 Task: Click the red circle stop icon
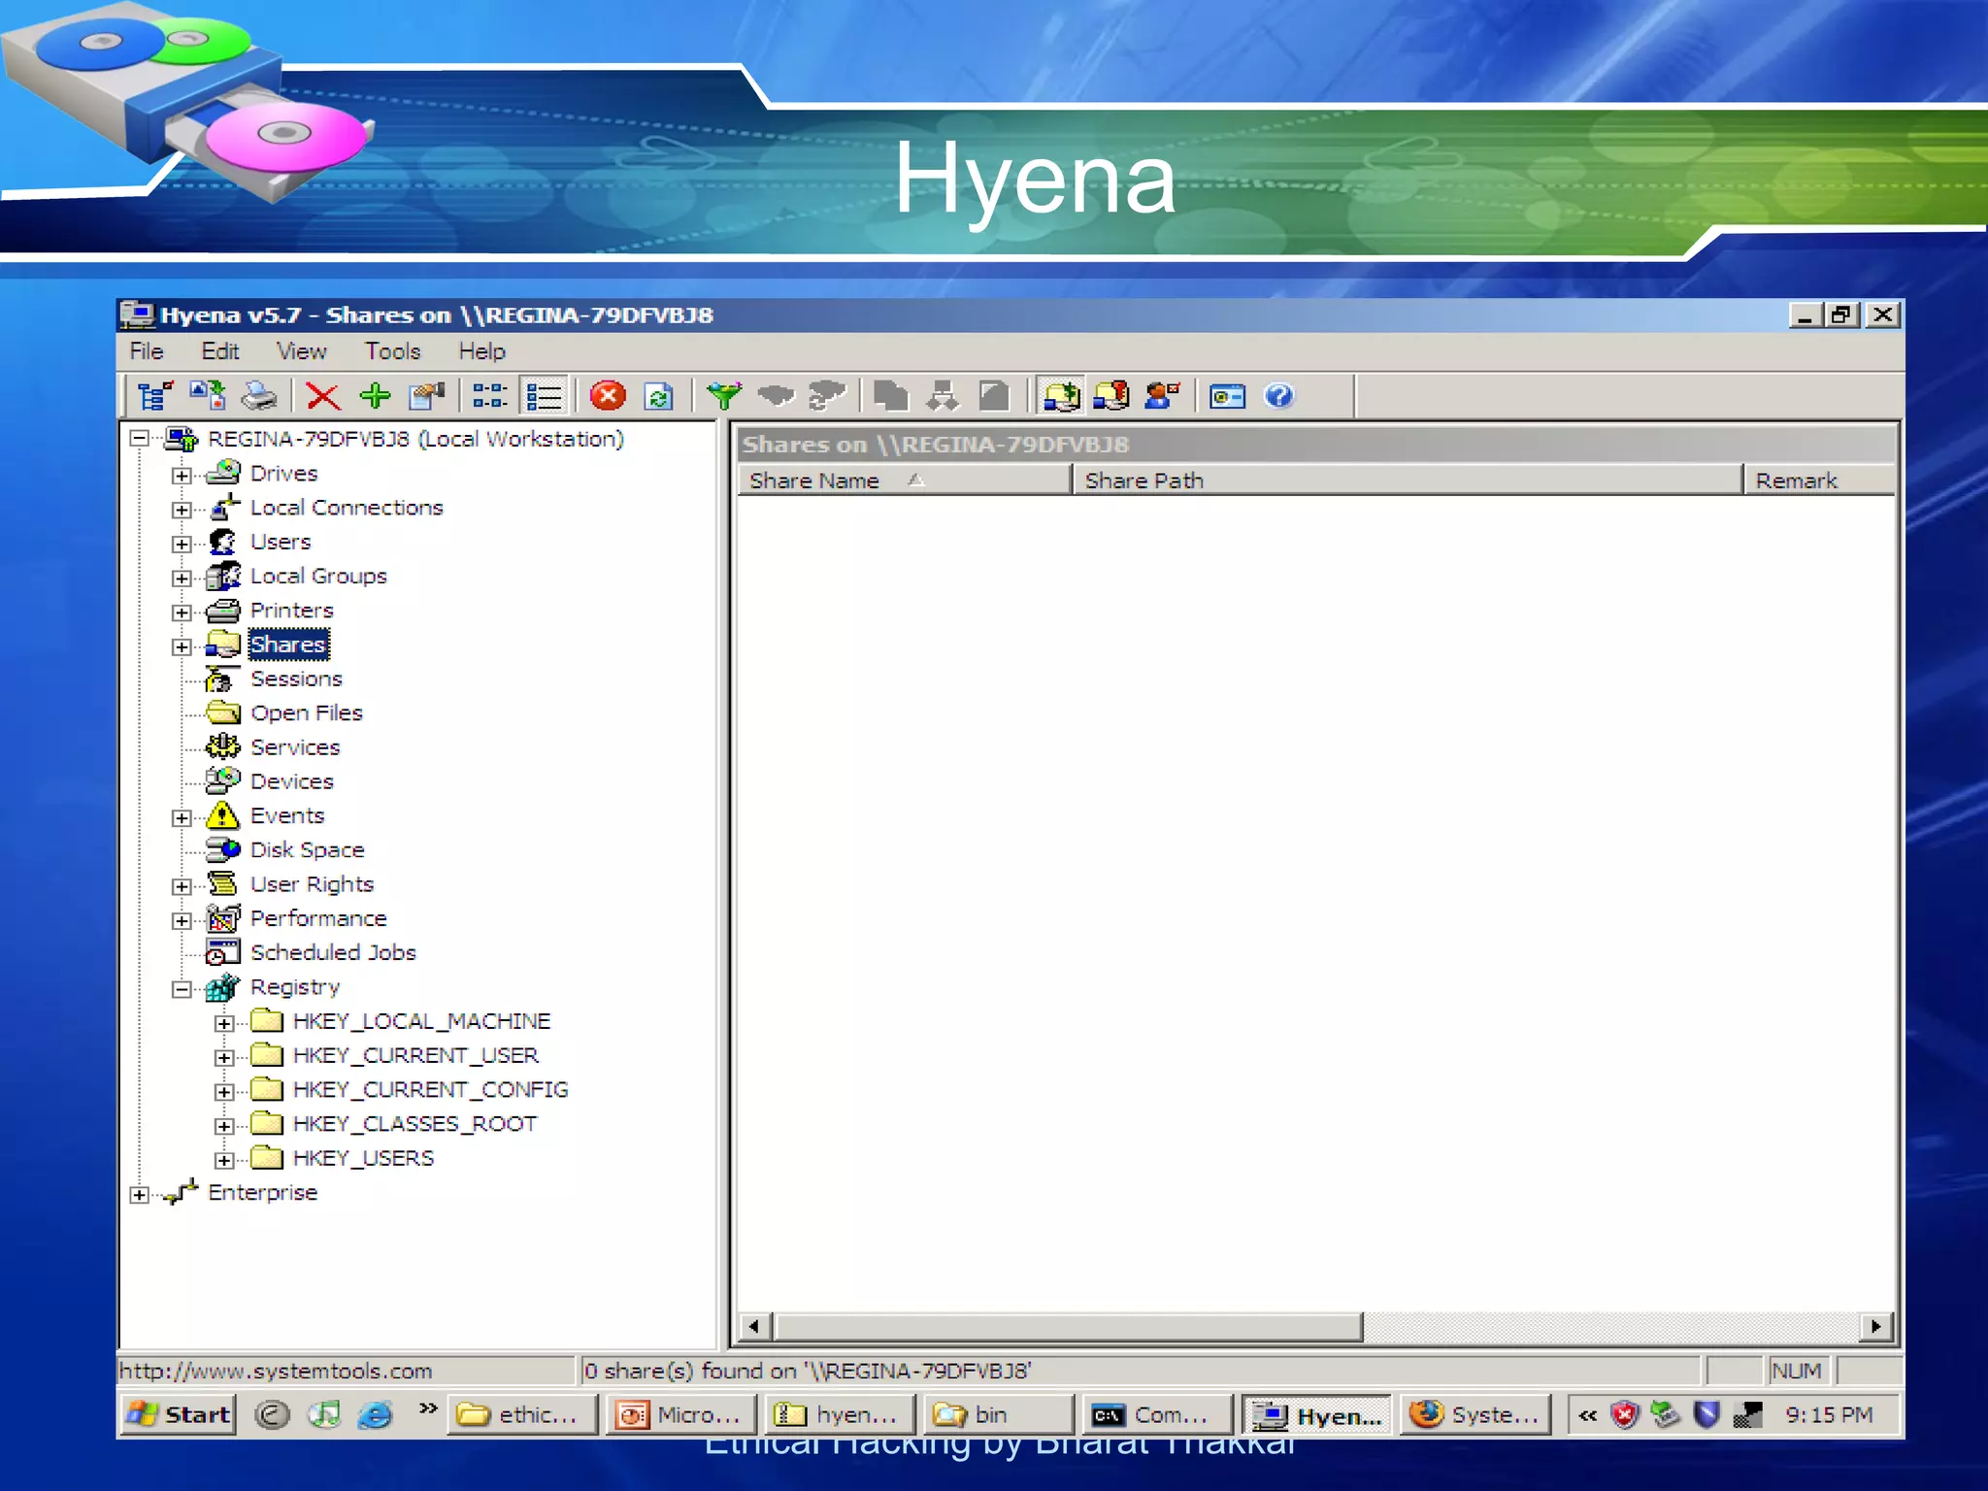pos(608,396)
